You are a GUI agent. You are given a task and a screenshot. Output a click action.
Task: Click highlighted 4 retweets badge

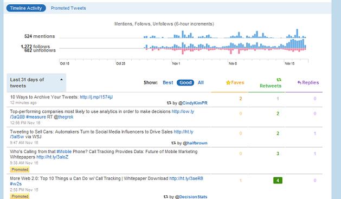(278, 181)
